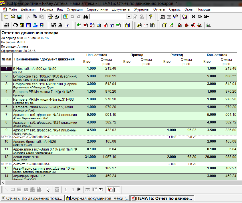
Task: Open the Справочники menu
Action: [x=97, y=9]
